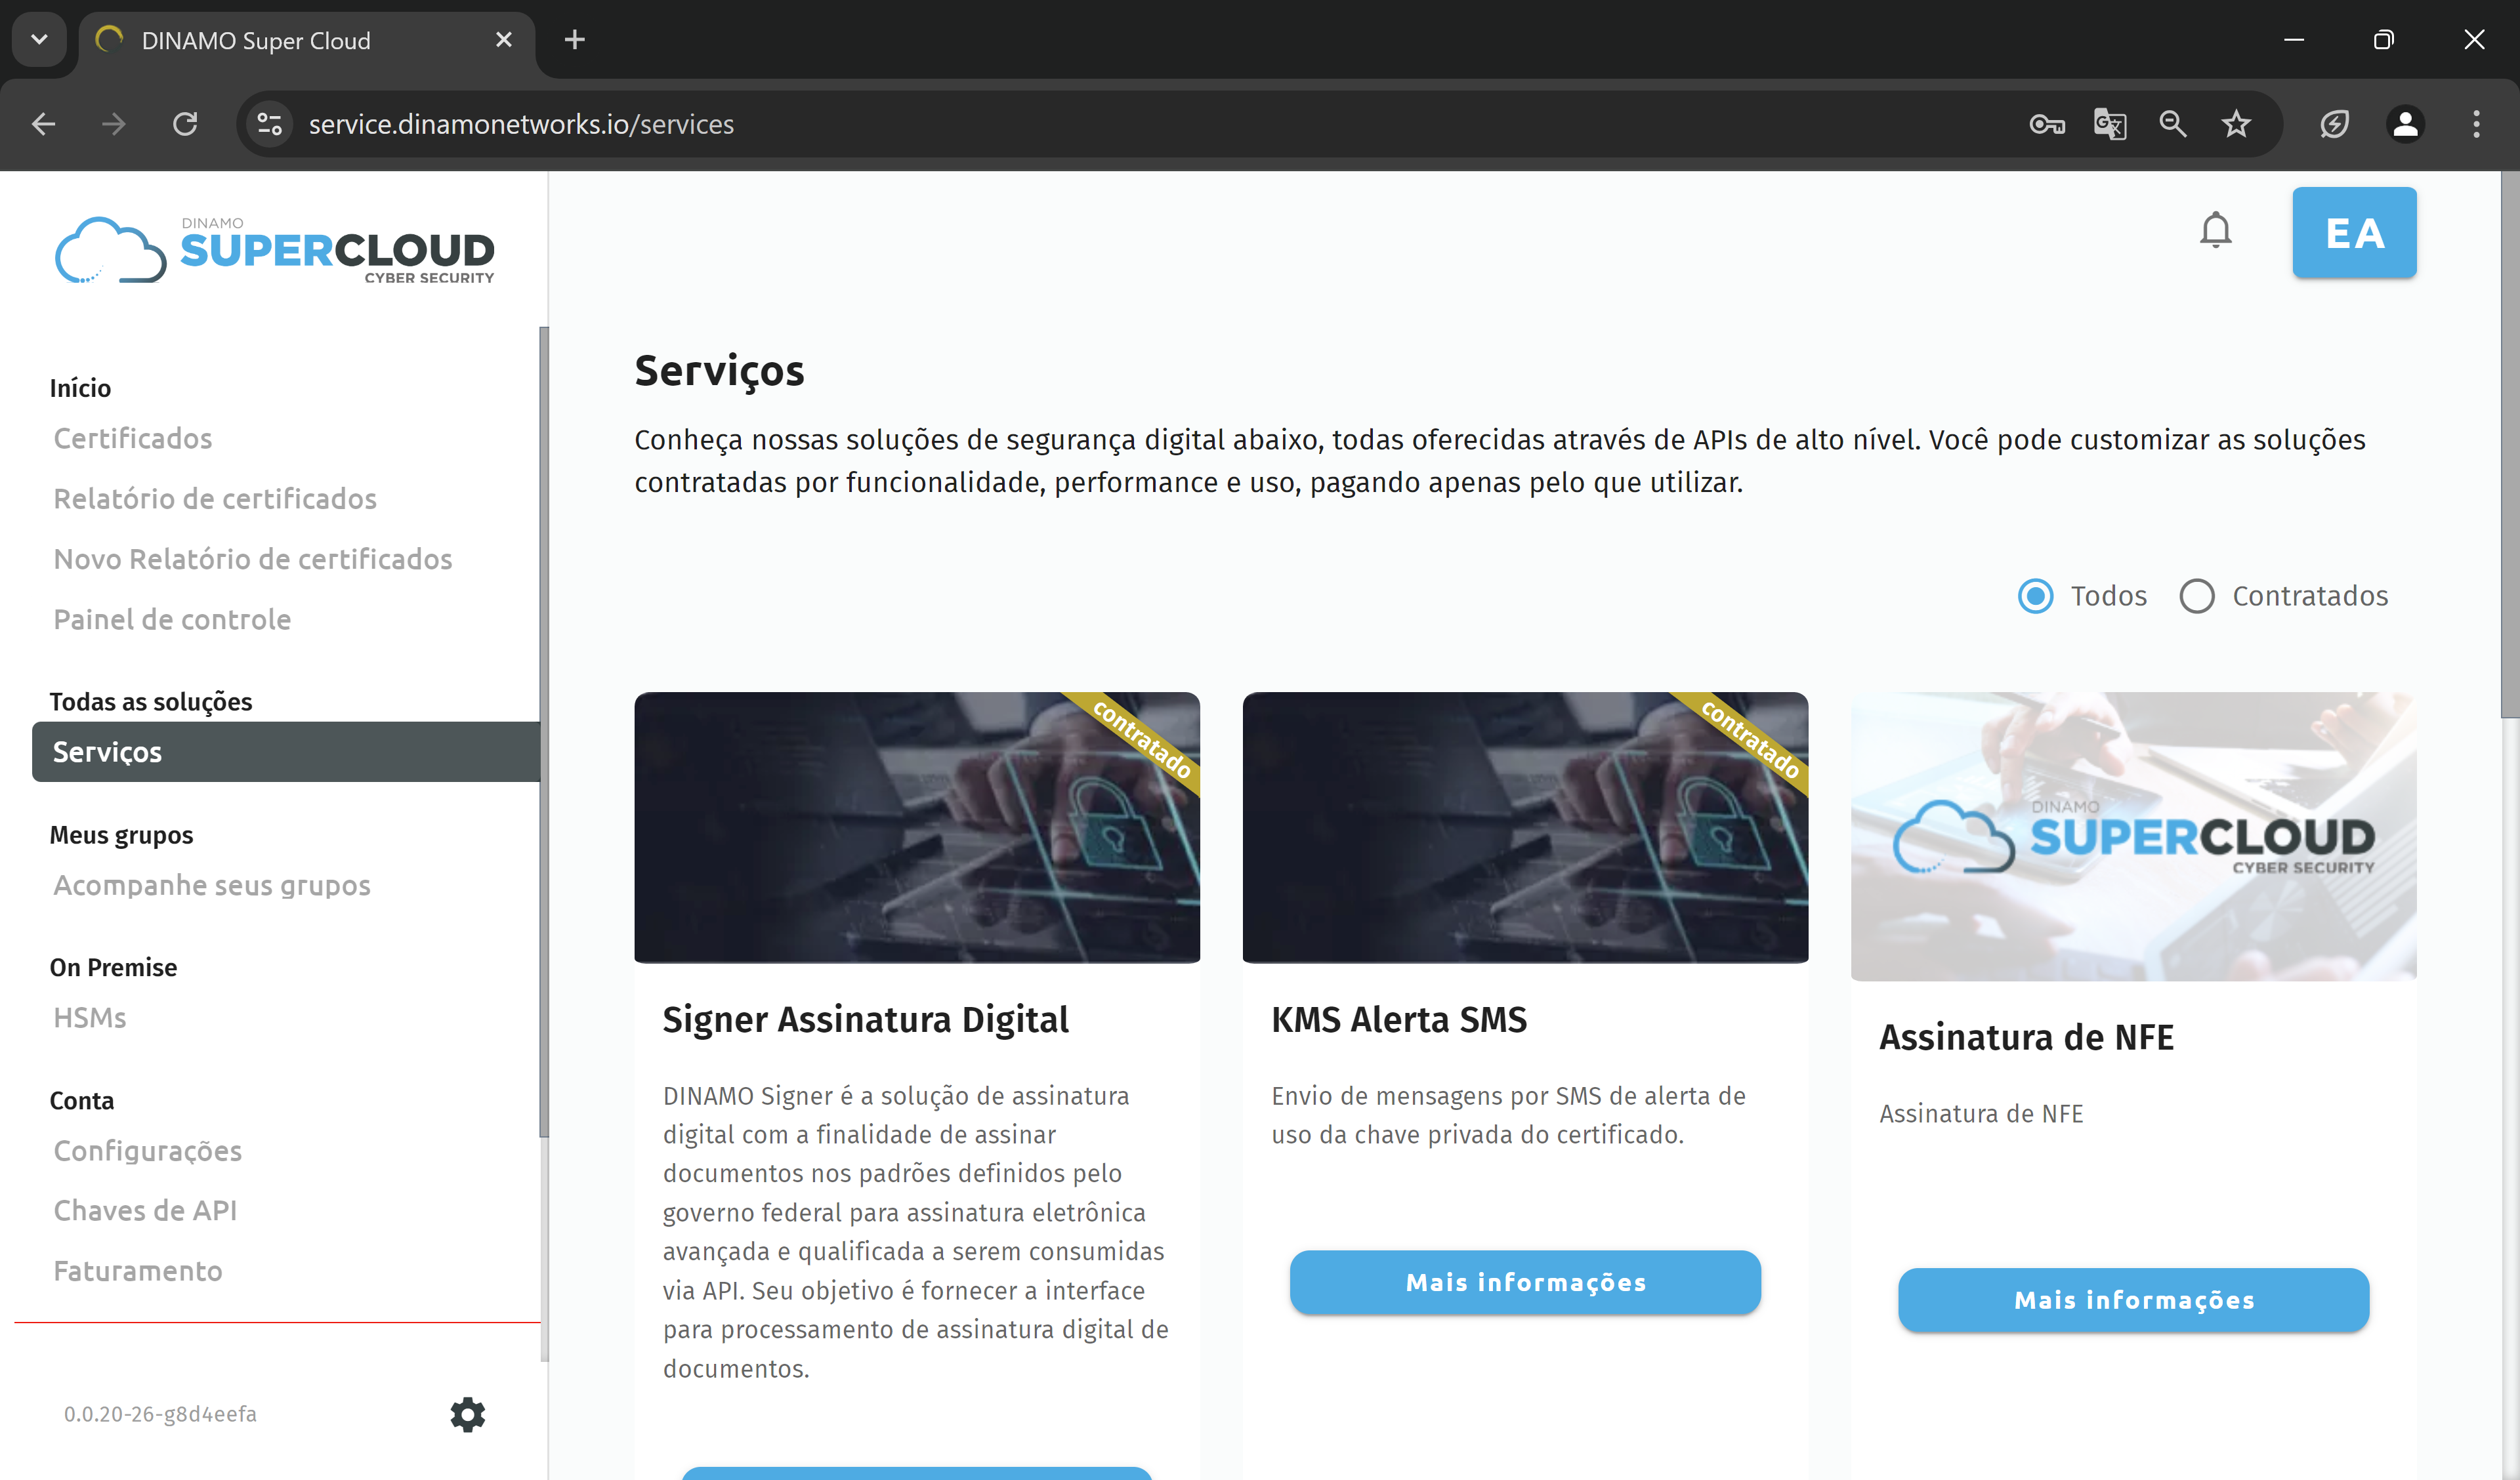Open Relatório de certificados
The image size is (2520, 1480).
[215, 498]
